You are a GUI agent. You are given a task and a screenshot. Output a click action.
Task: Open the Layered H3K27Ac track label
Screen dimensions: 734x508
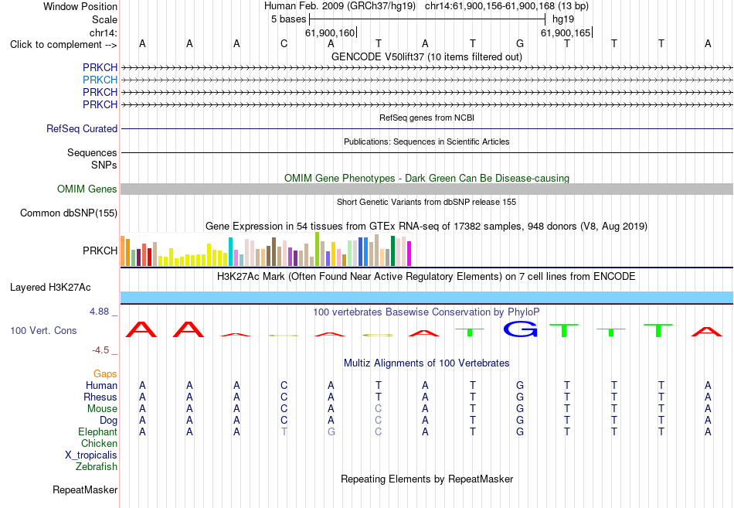point(50,288)
